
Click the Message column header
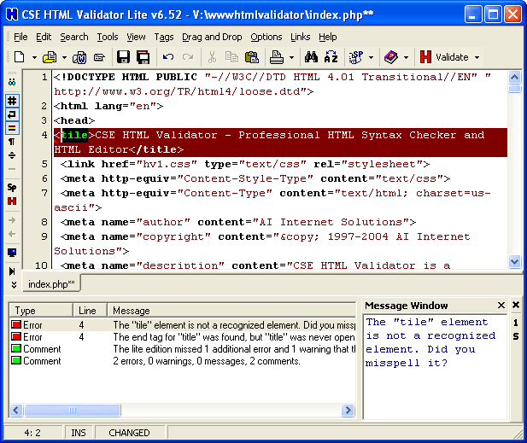[x=131, y=311]
